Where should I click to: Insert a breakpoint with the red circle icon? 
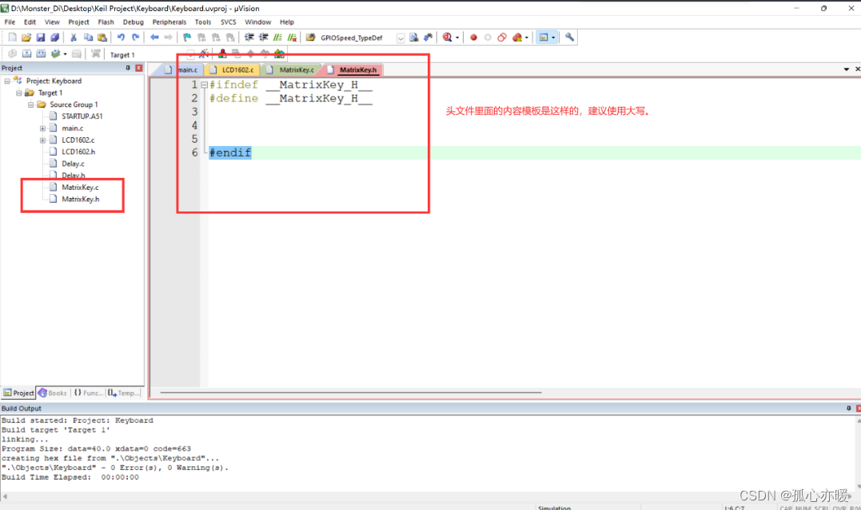click(x=473, y=38)
